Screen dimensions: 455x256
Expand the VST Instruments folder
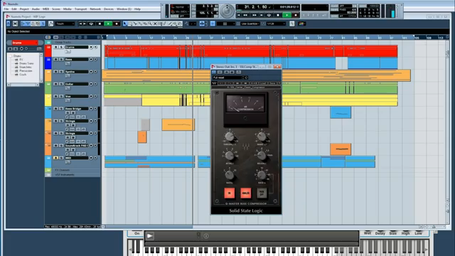click(48, 175)
